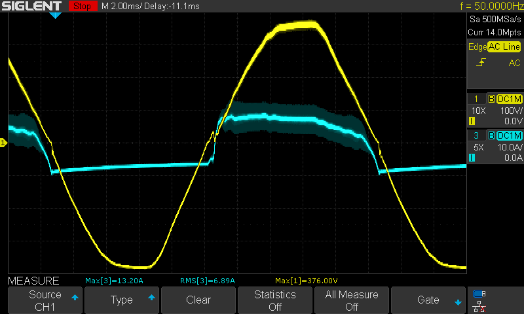Click channel 1 10X probe setting
524x314 pixels.
click(479, 111)
